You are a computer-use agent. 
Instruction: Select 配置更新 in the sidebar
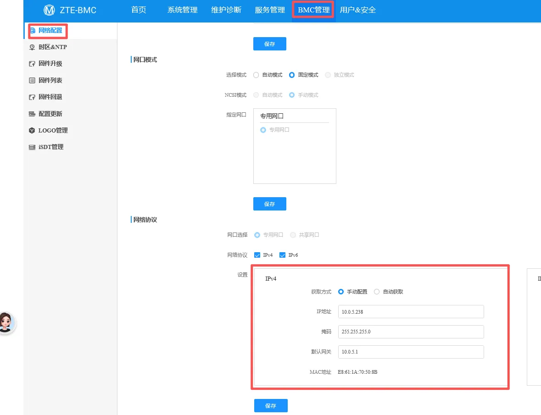click(x=50, y=114)
